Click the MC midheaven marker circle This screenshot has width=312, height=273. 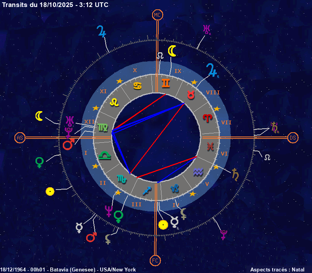[157, 15]
